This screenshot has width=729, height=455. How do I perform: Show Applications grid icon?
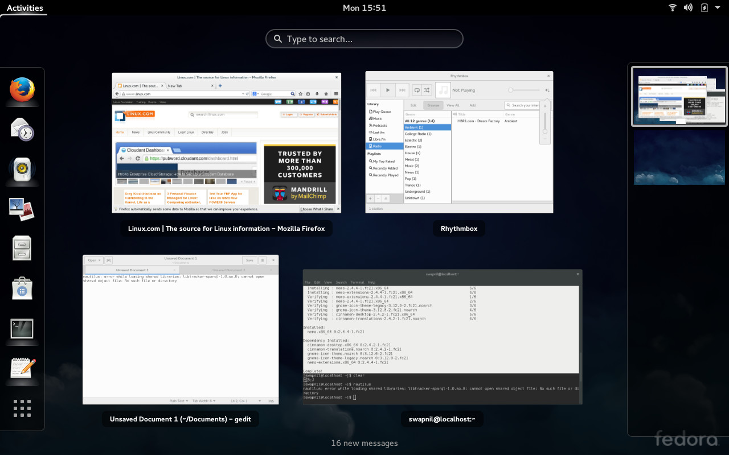(22, 408)
